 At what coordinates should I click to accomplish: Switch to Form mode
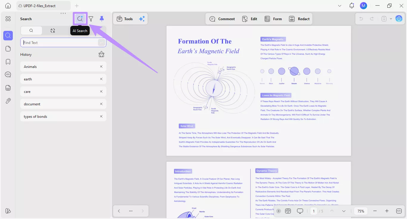tap(273, 19)
